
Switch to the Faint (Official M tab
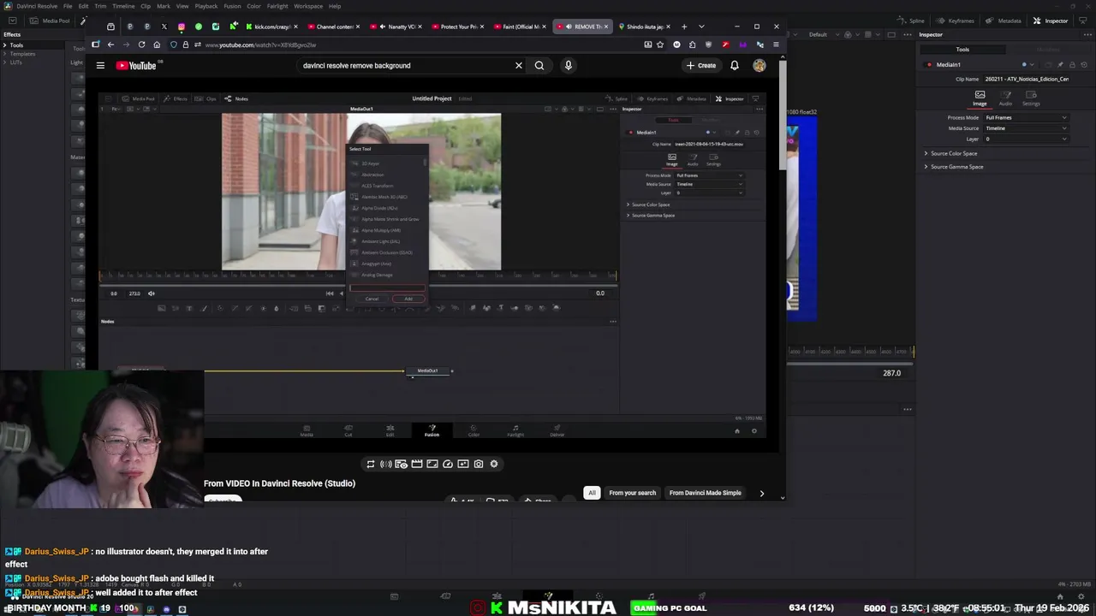click(520, 27)
